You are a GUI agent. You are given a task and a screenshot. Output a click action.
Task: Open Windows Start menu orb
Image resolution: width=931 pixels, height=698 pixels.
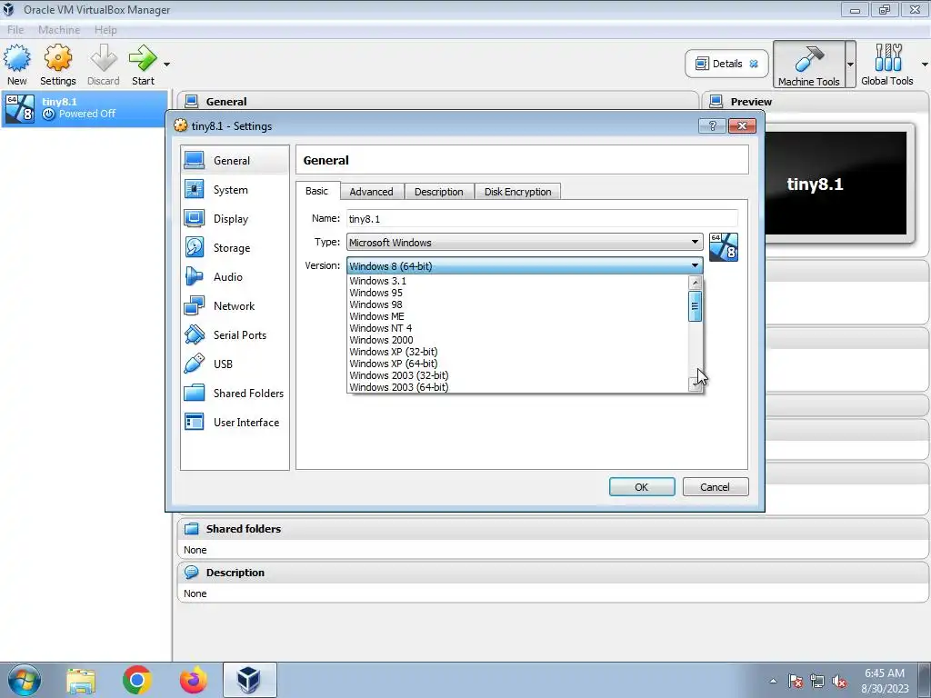(x=24, y=680)
